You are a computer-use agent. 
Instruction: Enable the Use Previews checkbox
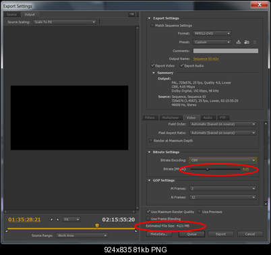tap(200, 212)
